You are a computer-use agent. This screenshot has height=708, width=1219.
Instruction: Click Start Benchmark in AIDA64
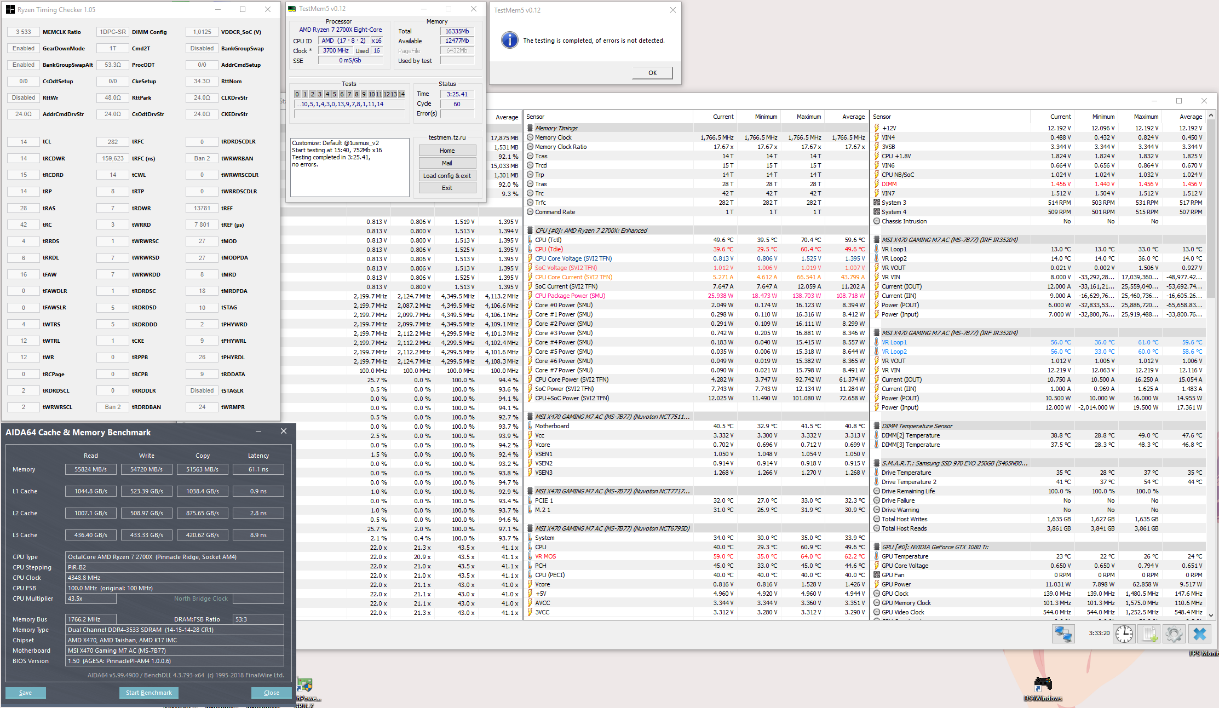coord(148,693)
